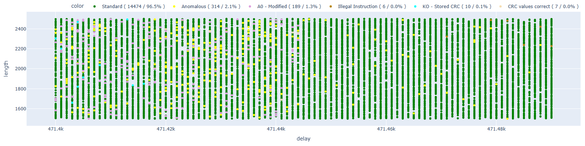Select the 471.44k x-axis tick label
Viewport: 585px width, 146px height.
click(276, 129)
